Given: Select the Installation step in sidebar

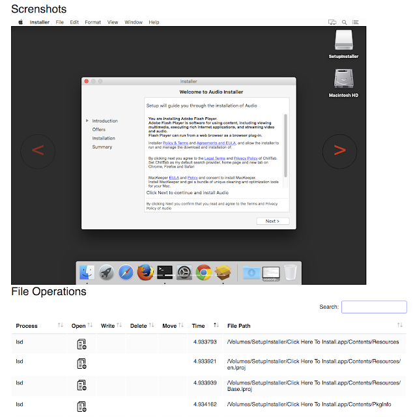Looking at the screenshot, I should [104, 138].
